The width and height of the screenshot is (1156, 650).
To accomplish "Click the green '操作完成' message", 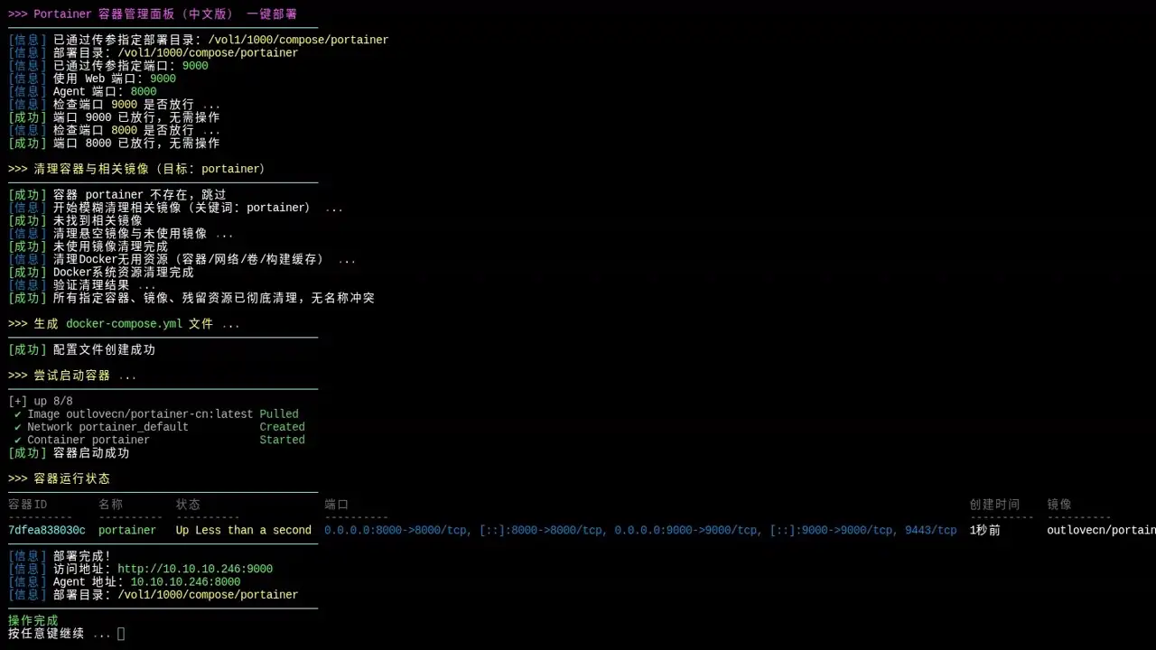I will click(33, 621).
